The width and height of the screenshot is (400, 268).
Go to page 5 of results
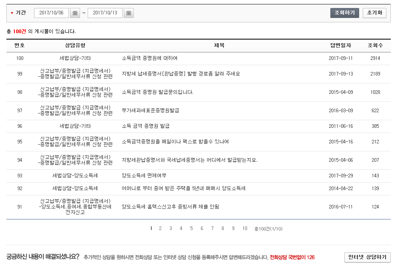[191, 228]
